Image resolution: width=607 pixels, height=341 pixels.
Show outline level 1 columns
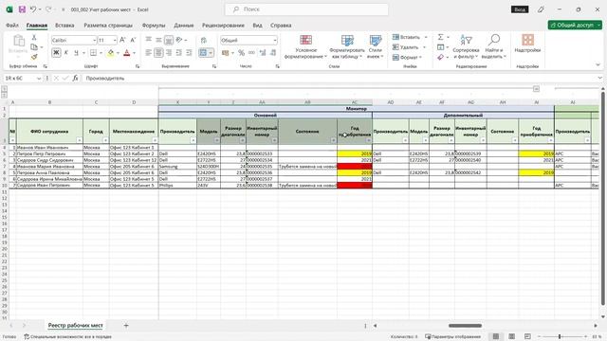click(x=4, y=89)
